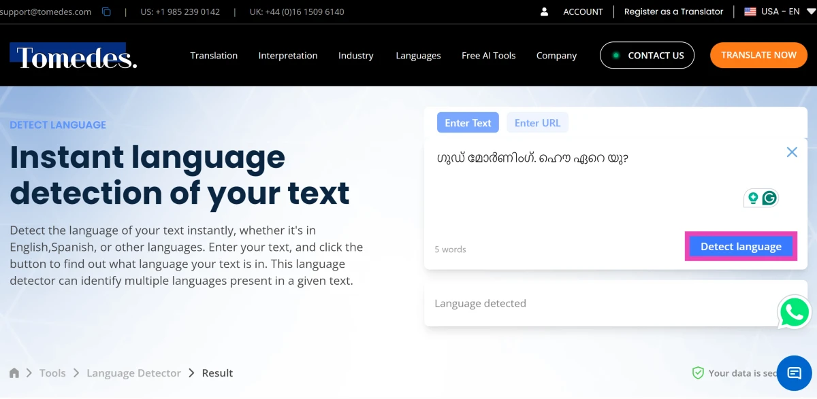Click Register as a Translator
This screenshot has width=817, height=399.
[673, 12]
